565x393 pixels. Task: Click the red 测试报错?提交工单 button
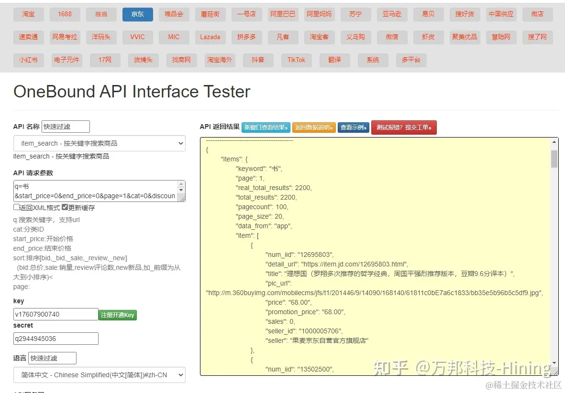coord(404,127)
